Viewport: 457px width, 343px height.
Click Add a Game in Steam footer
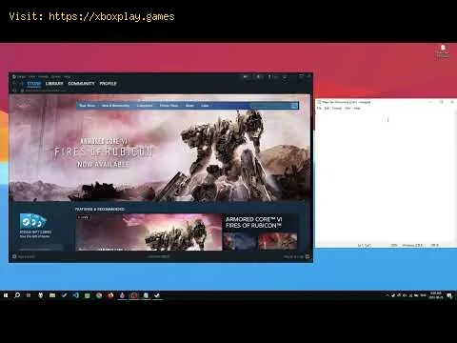click(24, 256)
